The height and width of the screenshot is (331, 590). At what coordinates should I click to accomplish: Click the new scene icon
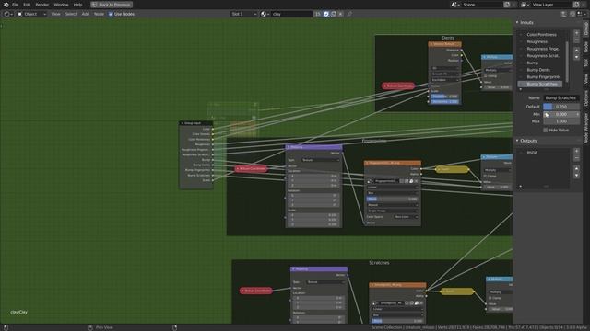pos(507,5)
